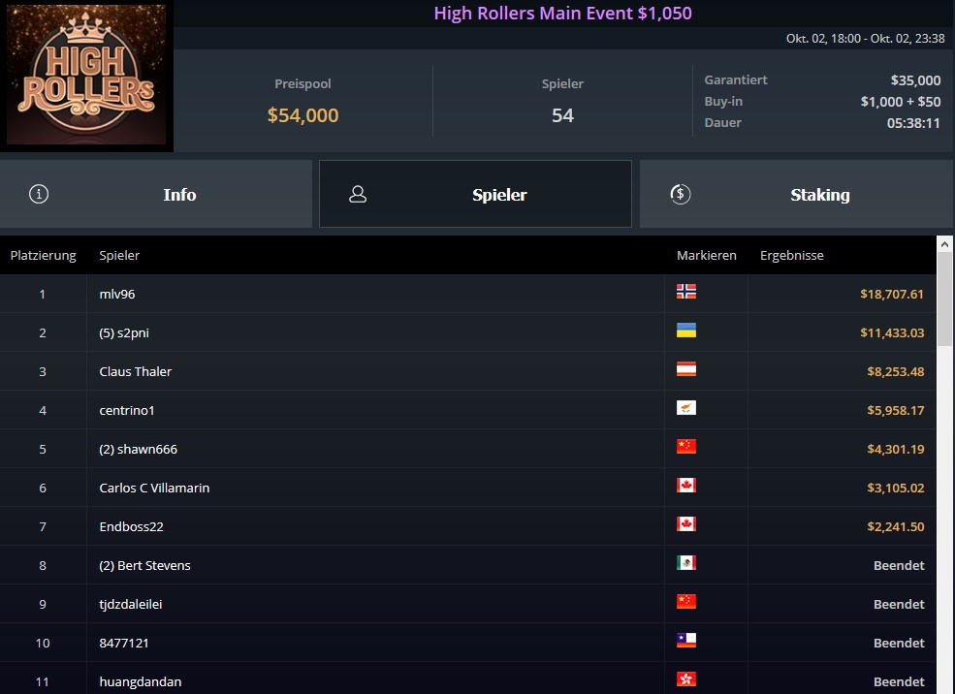The image size is (955, 694).
Task: Click the Staking dollar icon
Action: pyautogui.click(x=681, y=194)
